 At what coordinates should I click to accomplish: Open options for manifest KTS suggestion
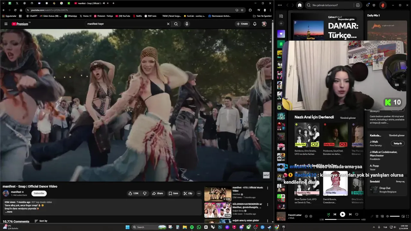[267, 188]
